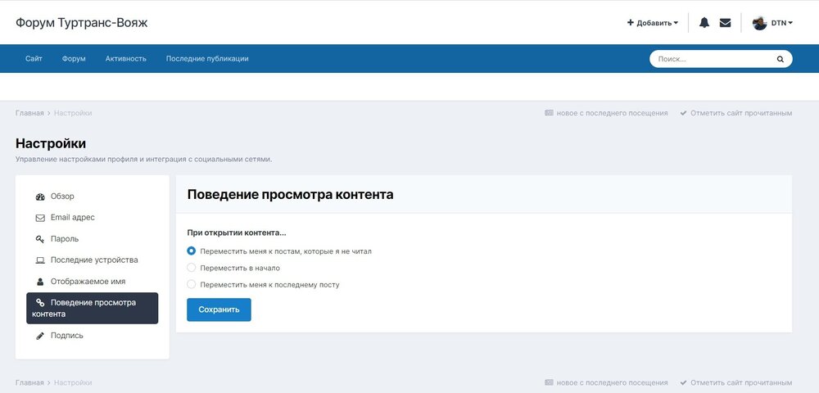Open Последние устройства settings section

coord(93,260)
